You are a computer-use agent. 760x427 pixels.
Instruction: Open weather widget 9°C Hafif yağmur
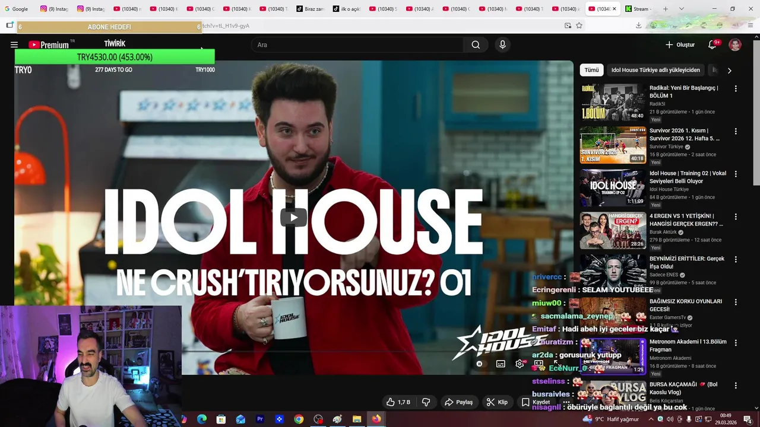click(x=611, y=419)
